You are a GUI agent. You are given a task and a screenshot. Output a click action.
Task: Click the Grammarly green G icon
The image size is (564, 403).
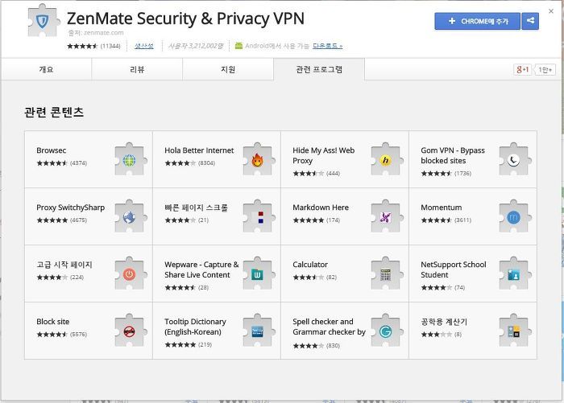tap(386, 331)
